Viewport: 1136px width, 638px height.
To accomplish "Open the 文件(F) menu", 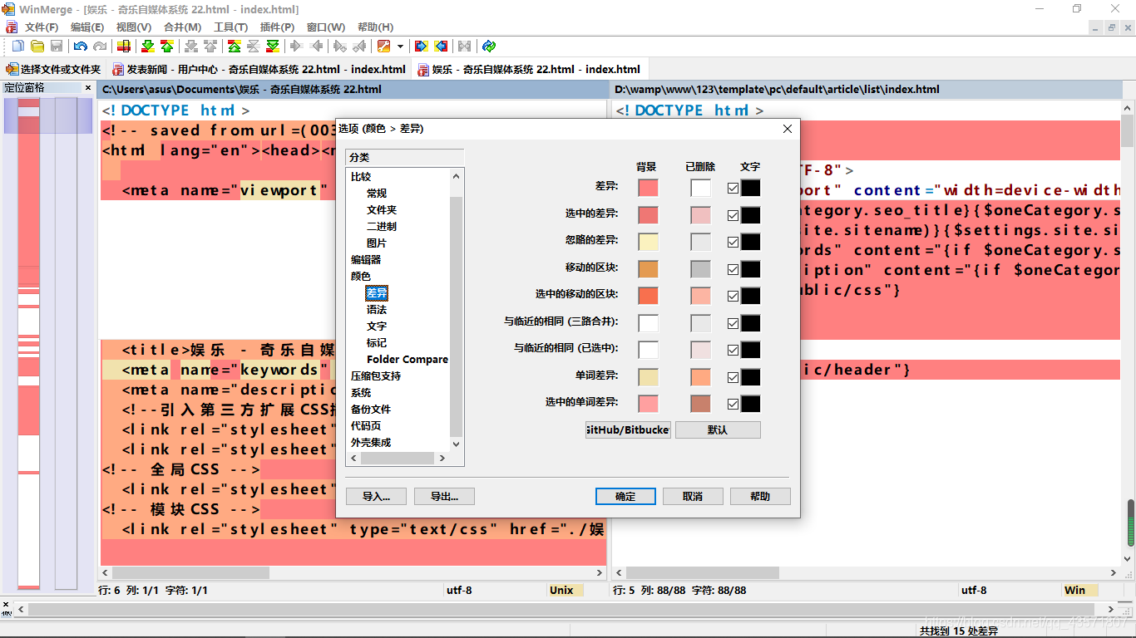I will point(42,27).
